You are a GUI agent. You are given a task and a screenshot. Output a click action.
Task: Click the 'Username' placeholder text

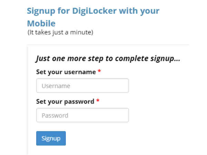56,86
